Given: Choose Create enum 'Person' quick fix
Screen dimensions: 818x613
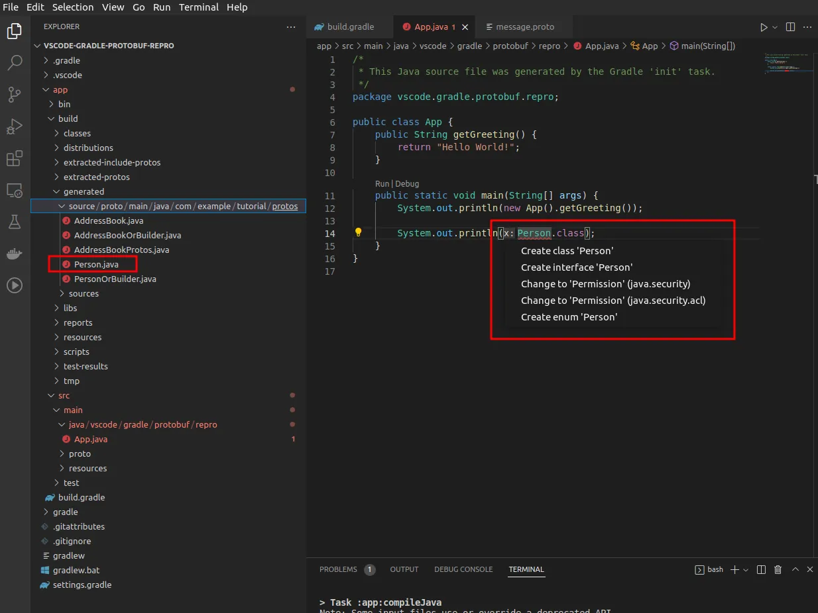Looking at the screenshot, I should (569, 317).
